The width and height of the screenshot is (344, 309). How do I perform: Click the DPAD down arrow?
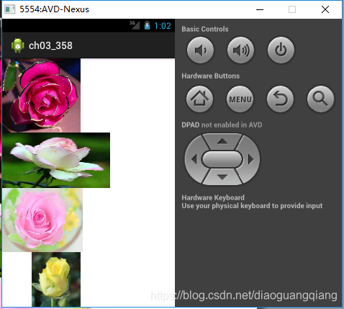222,177
